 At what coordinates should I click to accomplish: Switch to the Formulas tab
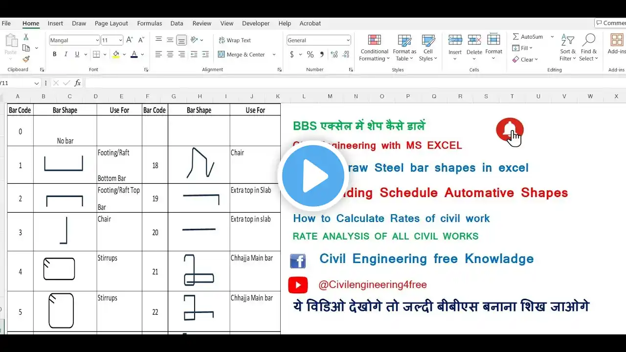pos(150,23)
